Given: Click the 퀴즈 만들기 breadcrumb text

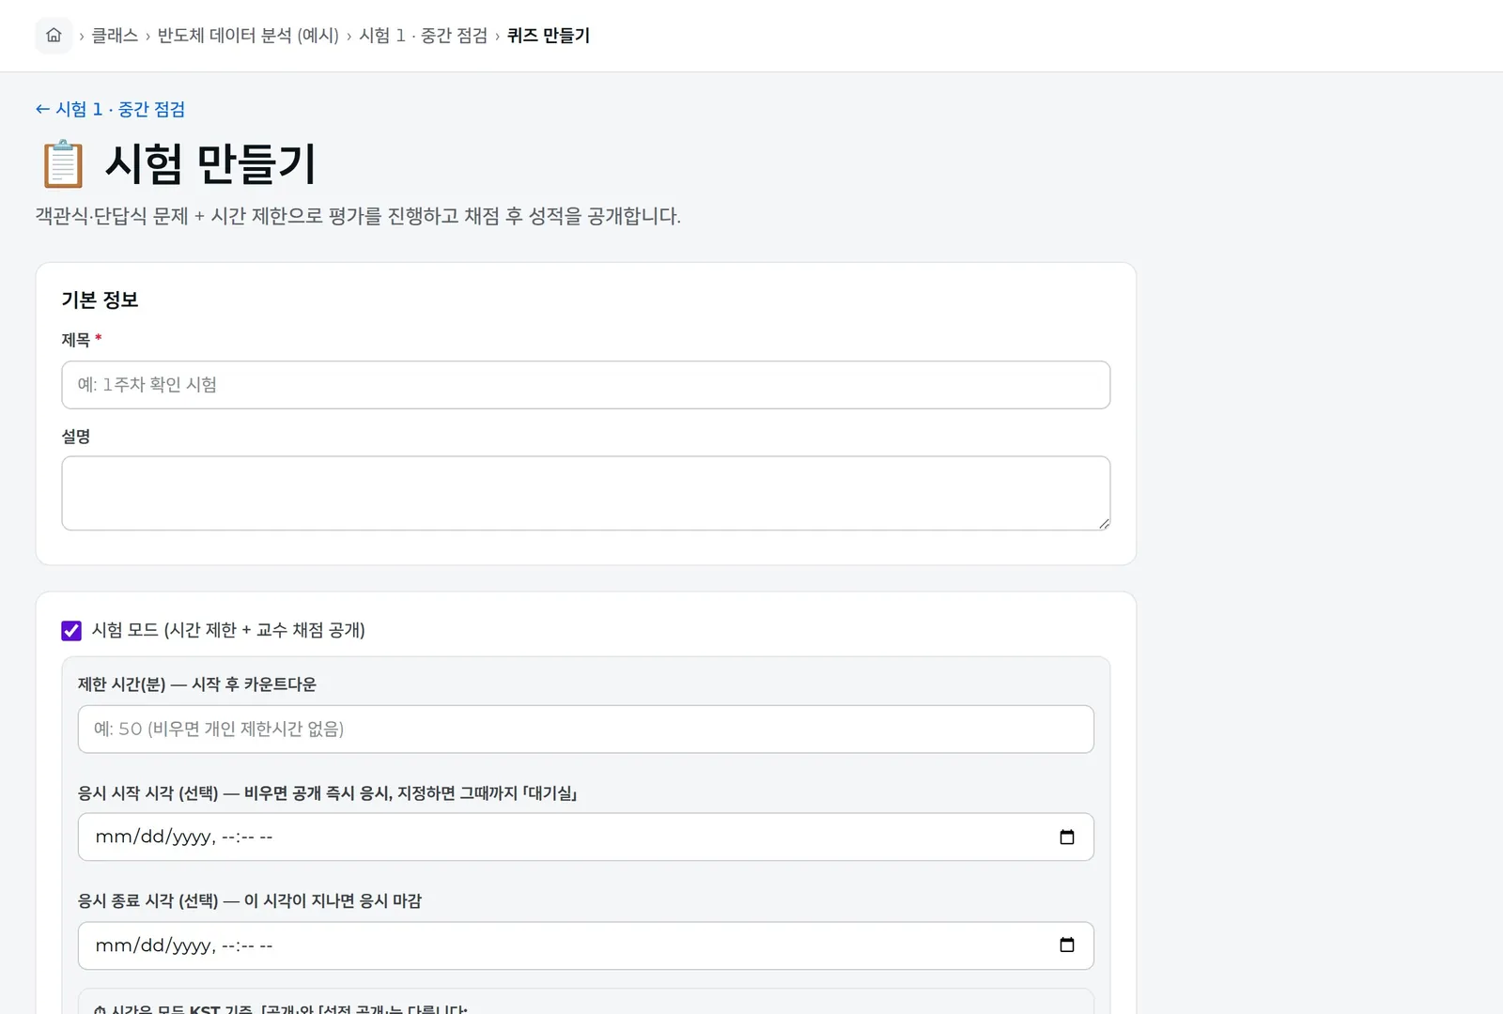Looking at the screenshot, I should (x=549, y=36).
